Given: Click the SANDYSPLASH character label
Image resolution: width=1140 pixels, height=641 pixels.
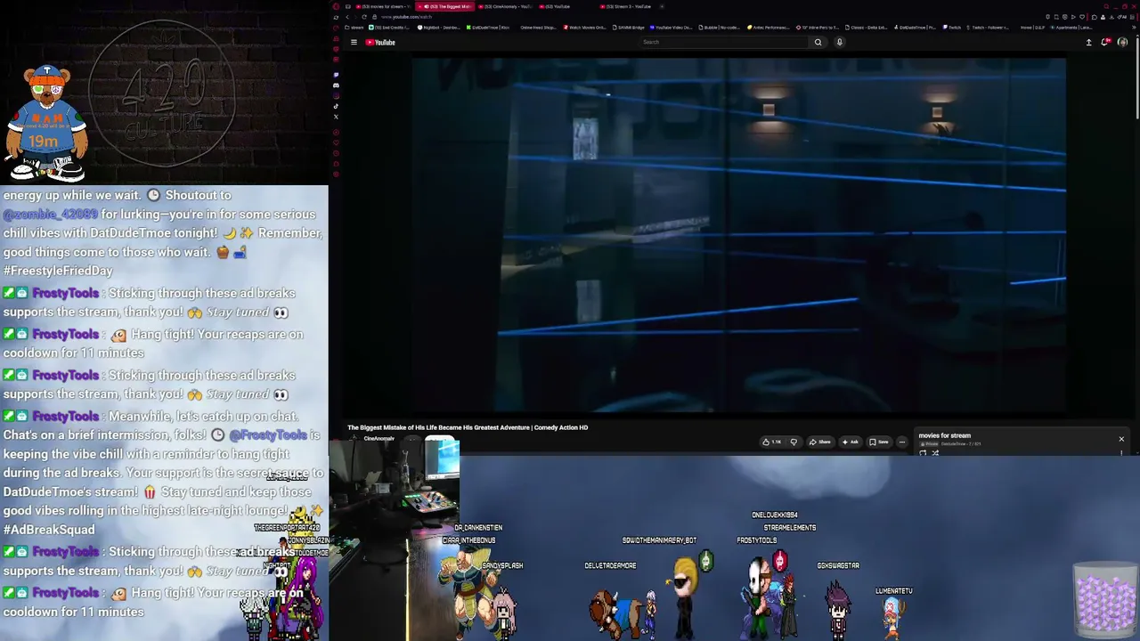Looking at the screenshot, I should [502, 565].
